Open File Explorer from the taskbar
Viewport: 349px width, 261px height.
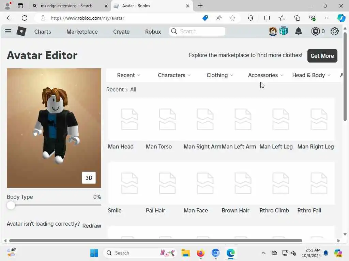[x=185, y=253]
